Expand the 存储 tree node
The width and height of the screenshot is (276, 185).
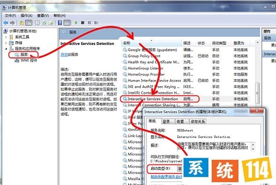[6, 43]
